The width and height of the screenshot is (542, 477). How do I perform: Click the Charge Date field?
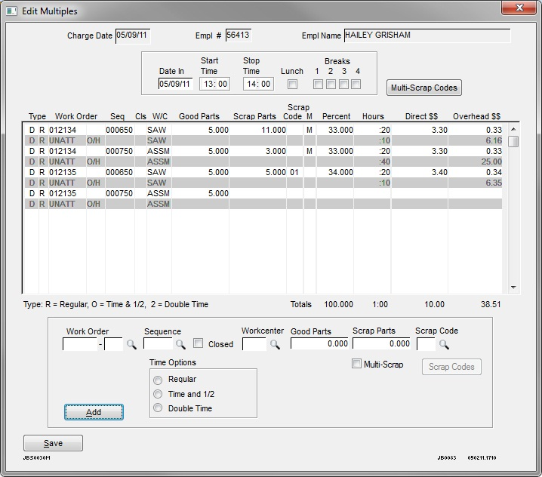(133, 36)
